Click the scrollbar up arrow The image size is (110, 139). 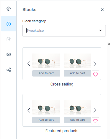[109, 44]
